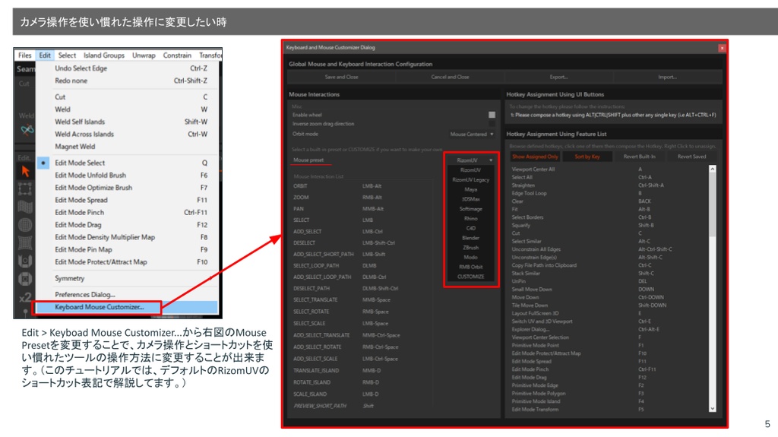Toggle the Sort by Key button
This screenshot has width=778, height=437.
(587, 157)
